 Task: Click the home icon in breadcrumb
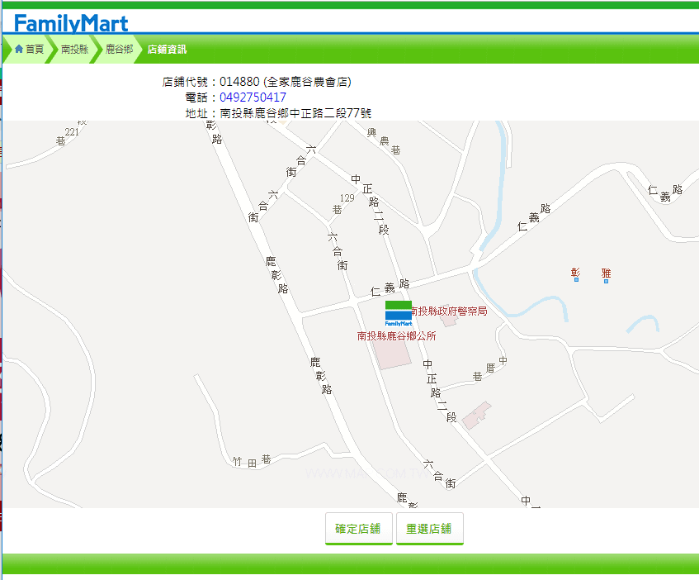tap(19, 49)
